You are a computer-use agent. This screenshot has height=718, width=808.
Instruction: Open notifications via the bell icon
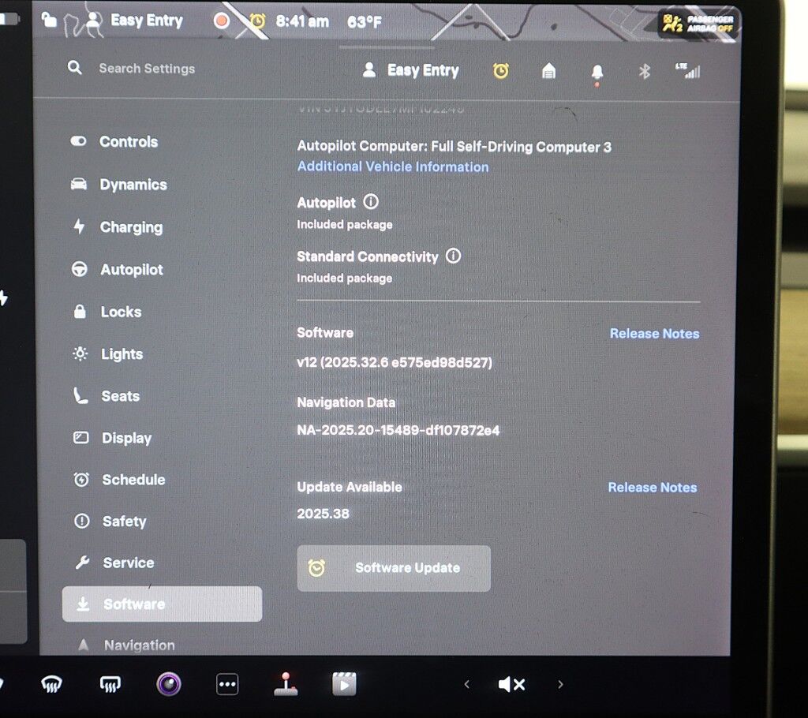tap(597, 71)
